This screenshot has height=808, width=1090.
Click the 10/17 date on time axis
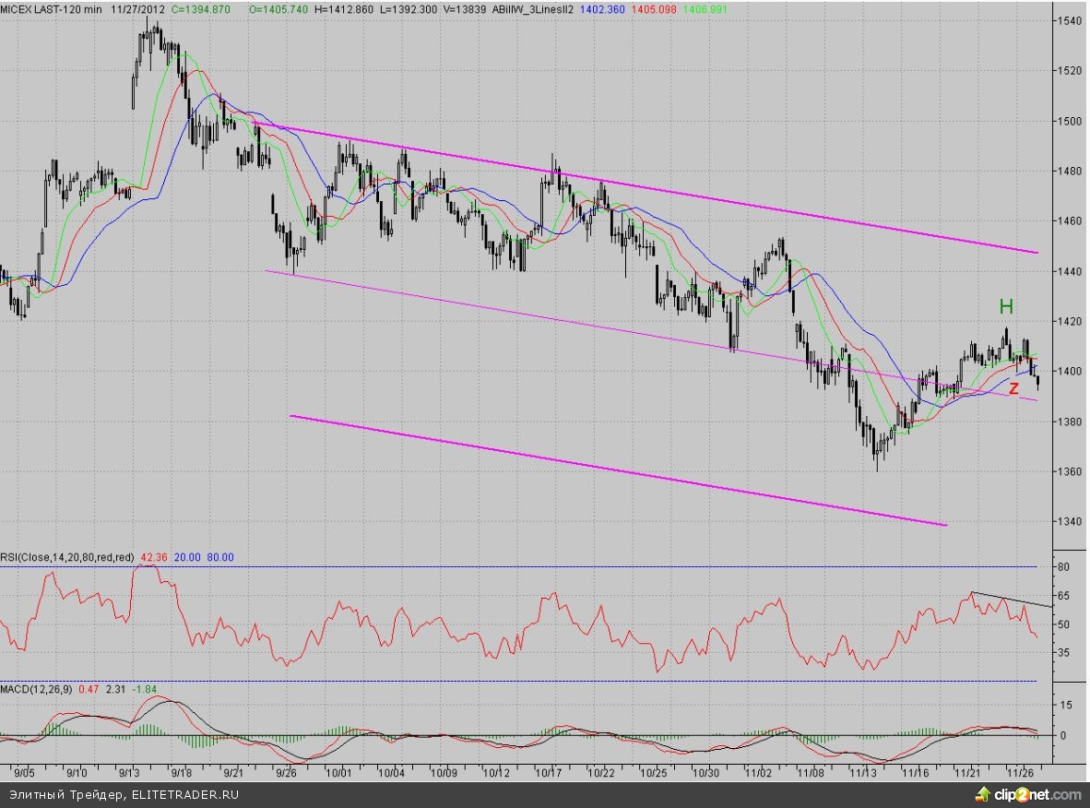pyautogui.click(x=550, y=770)
